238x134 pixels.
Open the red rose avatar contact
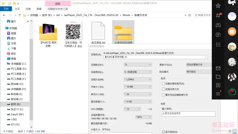[x=232, y=92]
